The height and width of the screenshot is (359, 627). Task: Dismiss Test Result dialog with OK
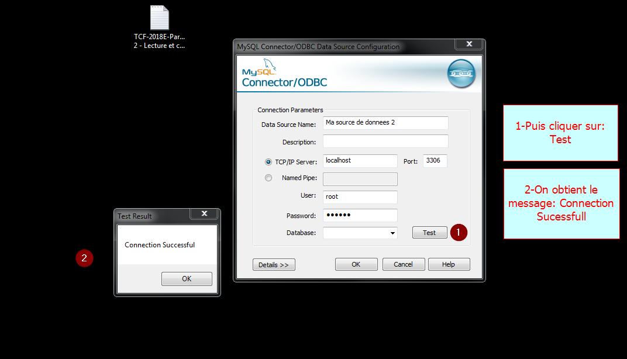(x=187, y=279)
